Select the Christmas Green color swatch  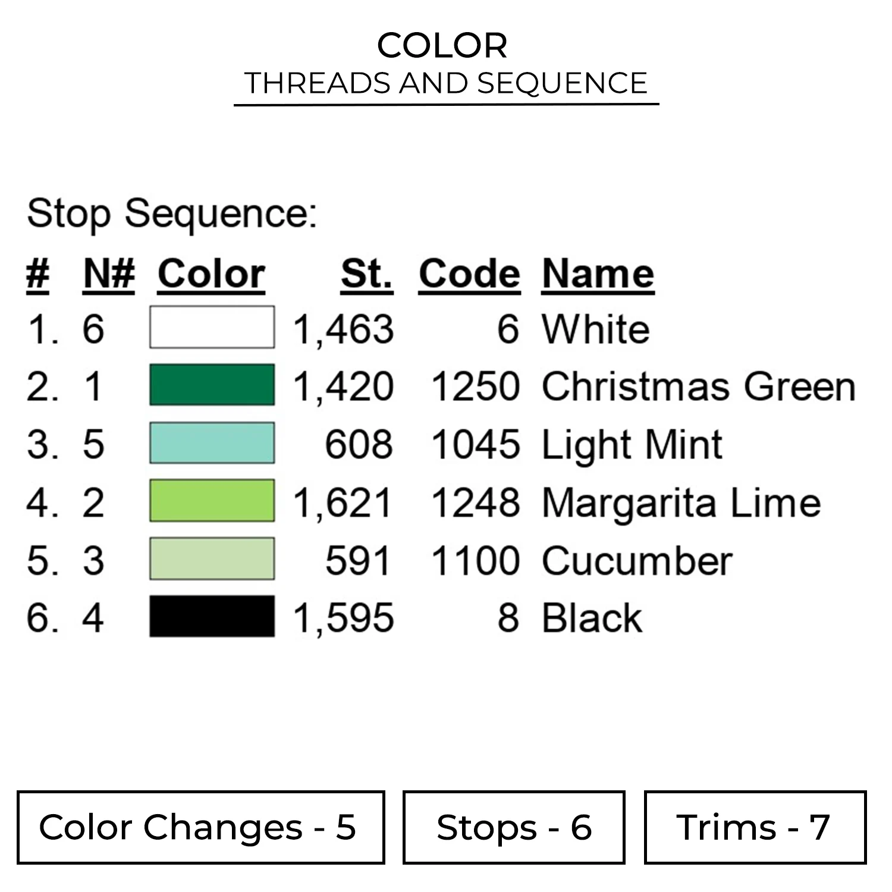tap(212, 385)
